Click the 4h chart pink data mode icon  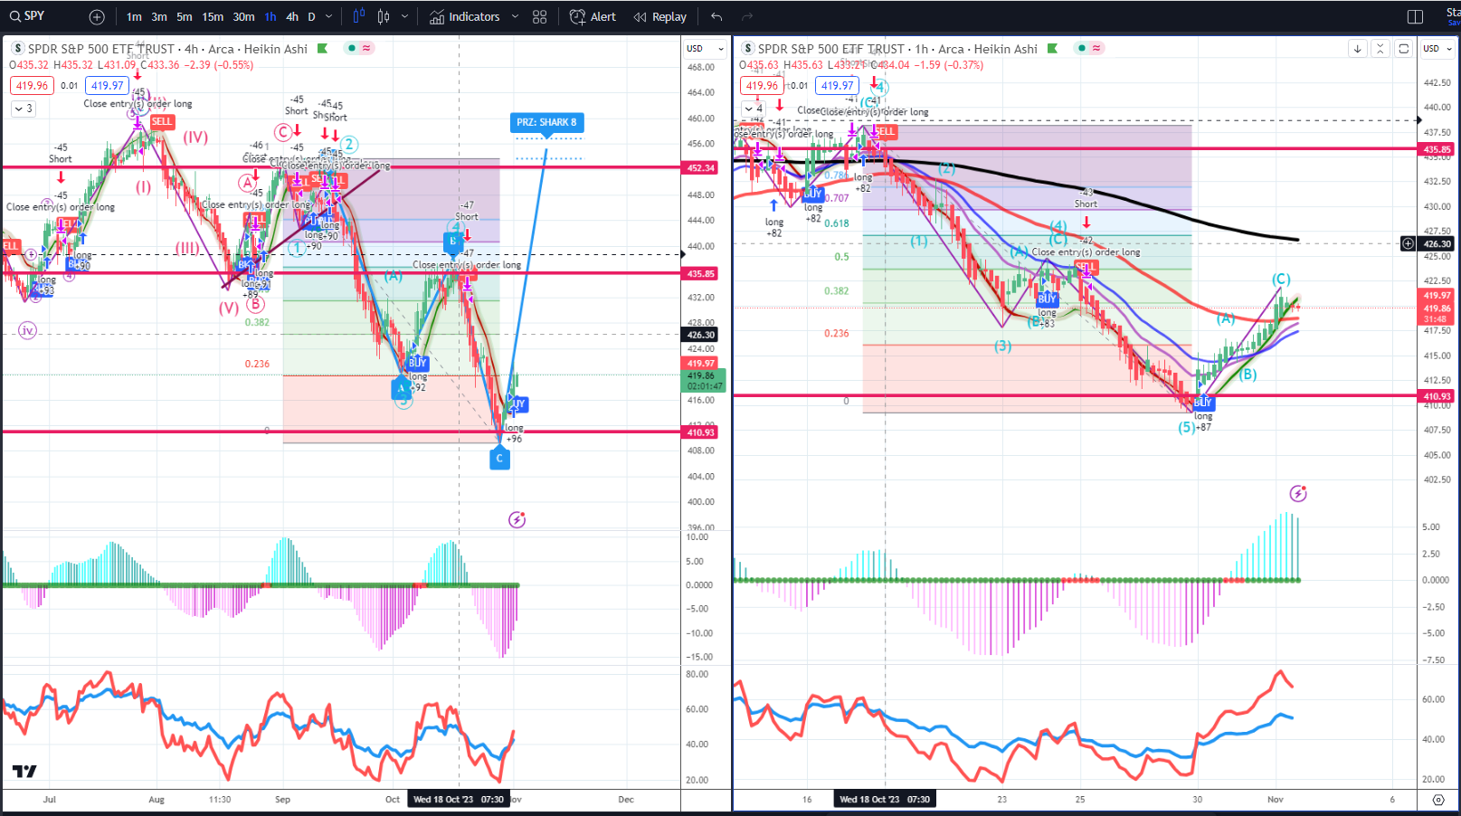tap(366, 49)
